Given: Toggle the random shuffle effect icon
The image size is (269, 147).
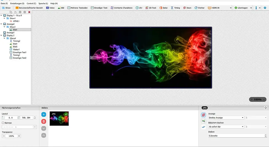Looking at the screenshot, I should [203, 121].
